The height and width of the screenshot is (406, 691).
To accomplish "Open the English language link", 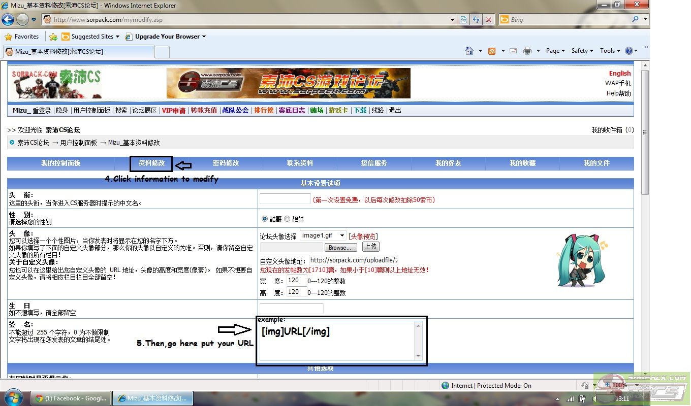I will pyautogui.click(x=619, y=73).
